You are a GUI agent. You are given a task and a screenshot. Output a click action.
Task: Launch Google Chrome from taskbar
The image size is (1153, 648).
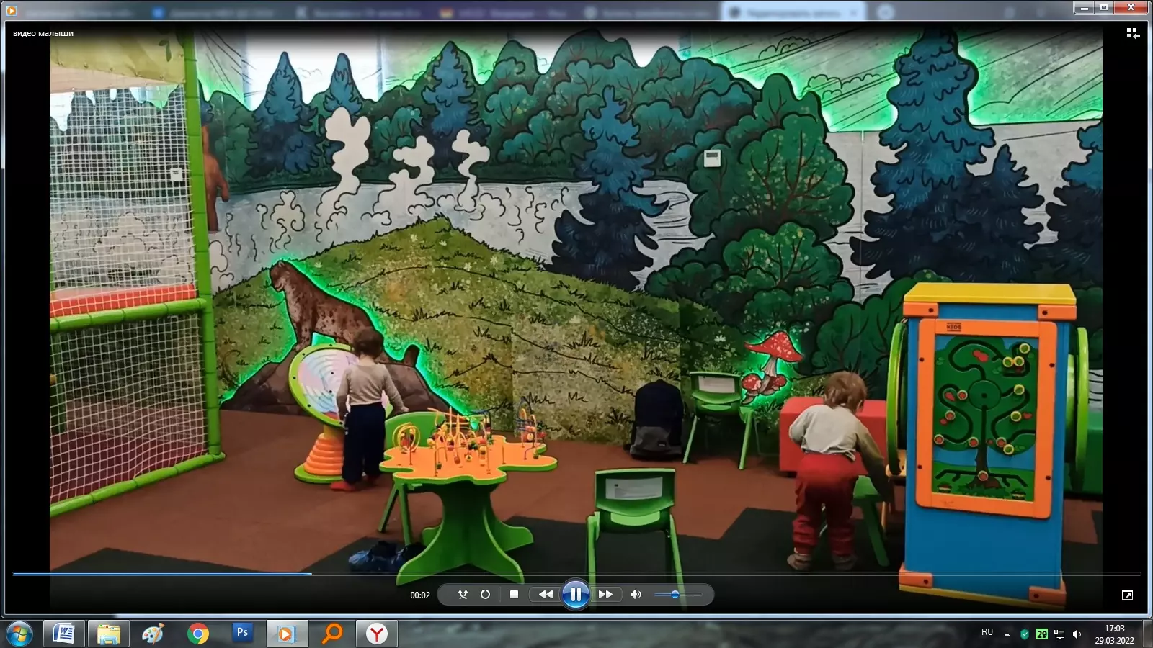click(197, 634)
